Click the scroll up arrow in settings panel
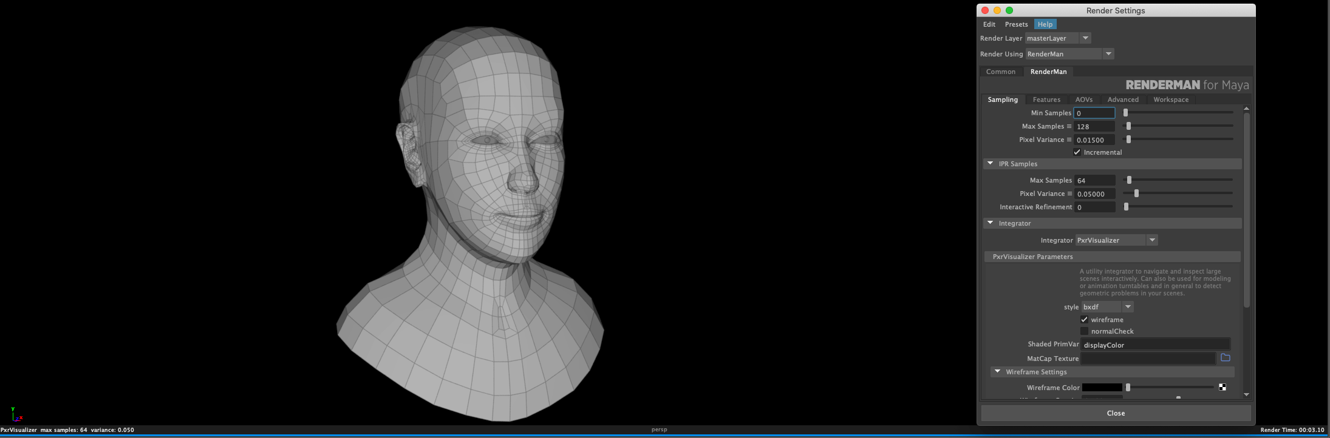 (x=1246, y=109)
